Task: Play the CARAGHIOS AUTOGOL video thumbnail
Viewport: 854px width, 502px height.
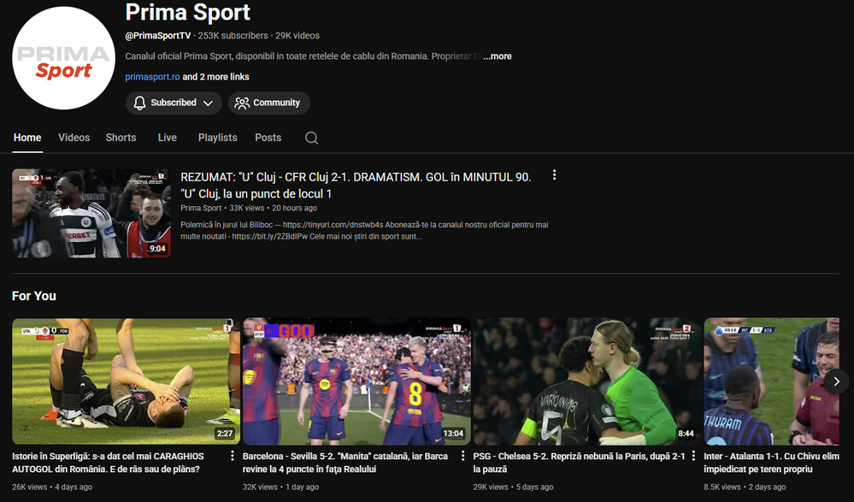Action: click(126, 381)
